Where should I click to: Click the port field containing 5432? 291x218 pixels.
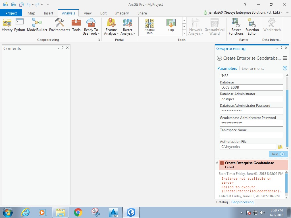[x=251, y=76]
